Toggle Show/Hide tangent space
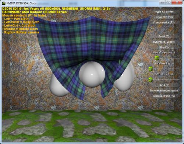The height and width of the screenshot is (144, 184). pyautogui.click(x=164, y=91)
